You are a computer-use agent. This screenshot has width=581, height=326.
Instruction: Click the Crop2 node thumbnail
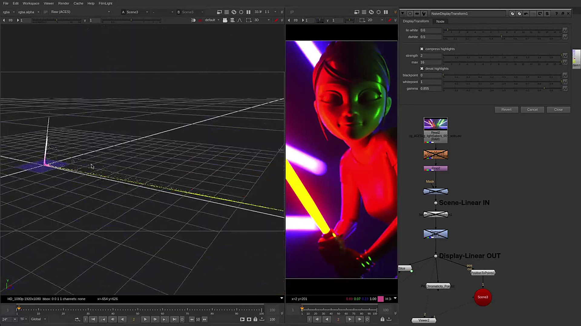pyautogui.click(x=435, y=168)
